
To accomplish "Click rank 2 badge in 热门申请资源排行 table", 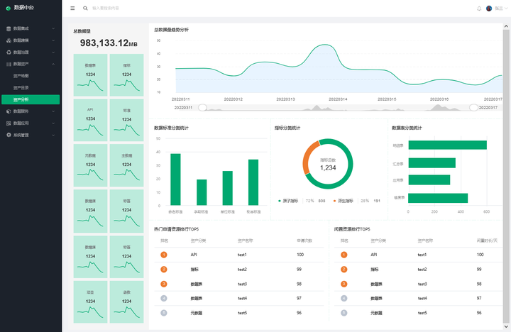I will [164, 270].
